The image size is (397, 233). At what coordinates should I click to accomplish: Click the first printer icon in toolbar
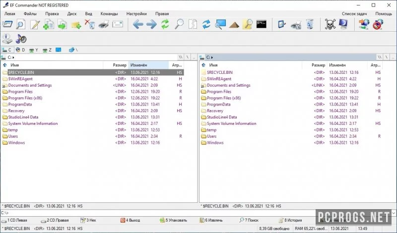pos(104,25)
